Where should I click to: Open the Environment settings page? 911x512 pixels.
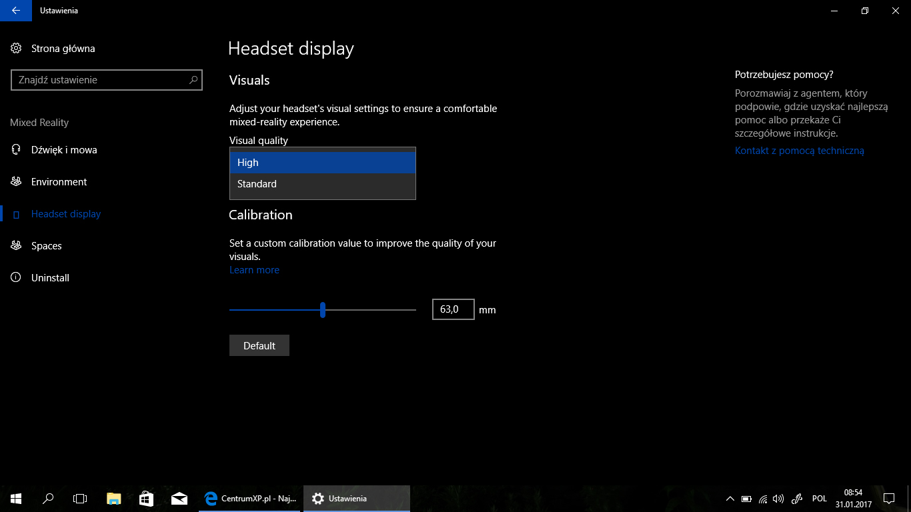pyautogui.click(x=59, y=182)
